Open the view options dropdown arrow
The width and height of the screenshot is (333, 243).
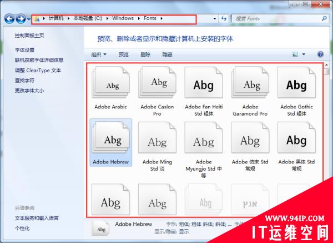point(304,54)
